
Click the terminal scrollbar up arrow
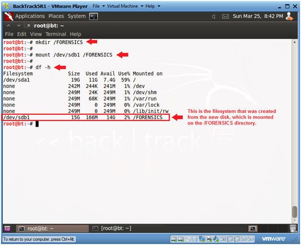(x=294, y=42)
